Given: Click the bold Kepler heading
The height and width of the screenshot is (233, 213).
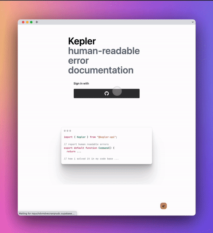Looking at the screenshot, I should (x=82, y=41).
